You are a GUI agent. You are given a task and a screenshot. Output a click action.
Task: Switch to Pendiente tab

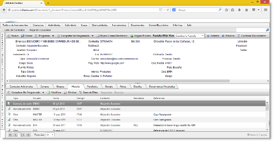(92, 86)
